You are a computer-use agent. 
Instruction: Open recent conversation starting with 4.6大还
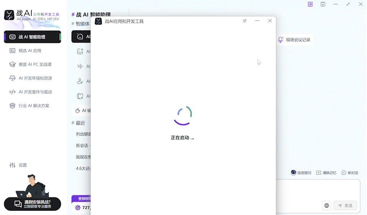coord(83,168)
